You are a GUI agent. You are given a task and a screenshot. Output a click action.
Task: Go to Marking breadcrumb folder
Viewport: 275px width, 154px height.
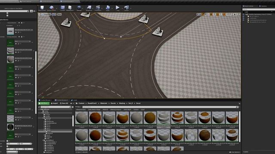click(x=122, y=104)
